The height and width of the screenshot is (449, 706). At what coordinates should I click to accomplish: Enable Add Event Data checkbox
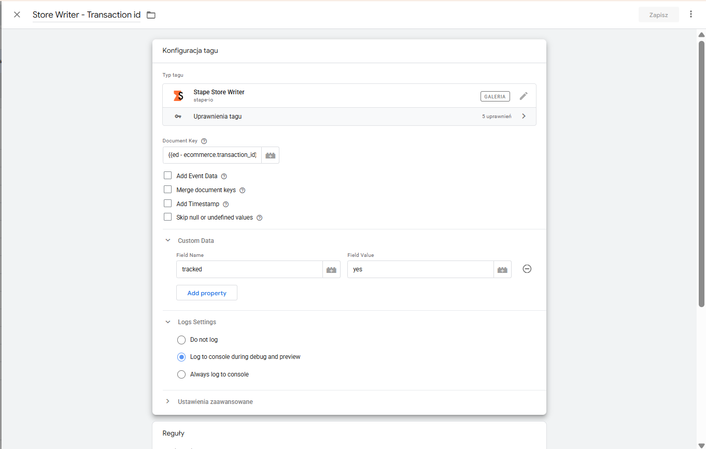coord(167,176)
